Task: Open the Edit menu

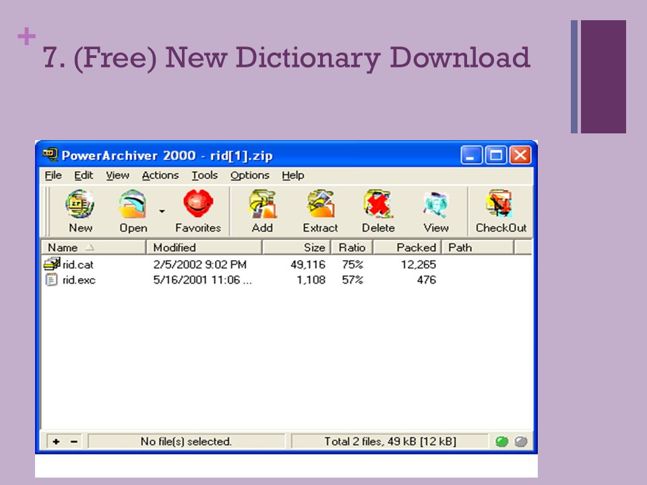Action: click(84, 175)
